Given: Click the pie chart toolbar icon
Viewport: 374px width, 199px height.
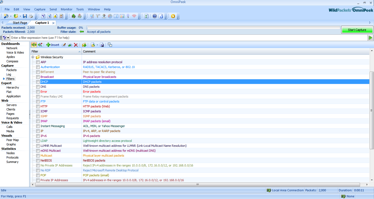Looking at the screenshot, I should [x=110, y=16].
